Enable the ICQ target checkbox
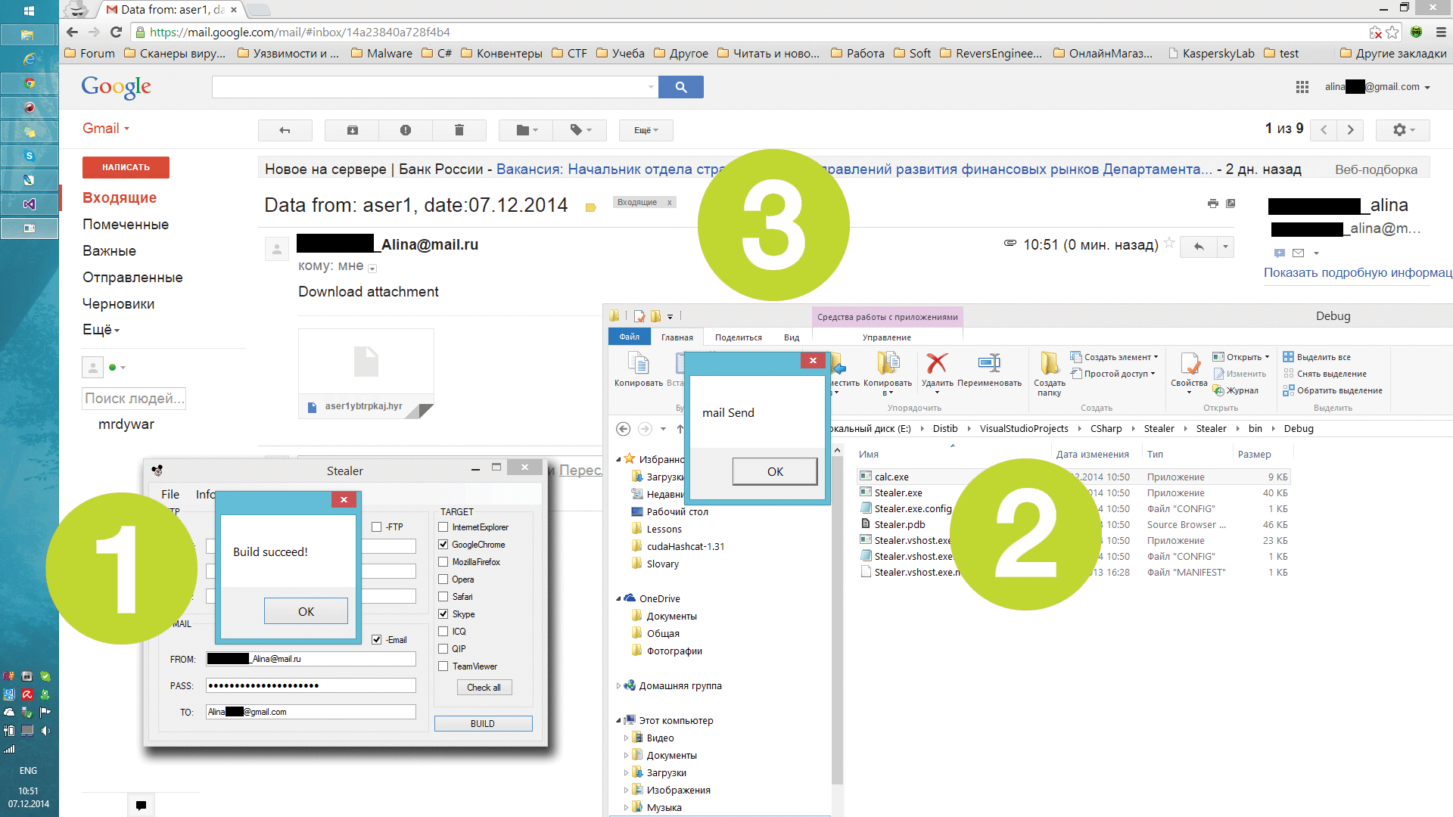Screen dimensions: 1453x817 443,632
